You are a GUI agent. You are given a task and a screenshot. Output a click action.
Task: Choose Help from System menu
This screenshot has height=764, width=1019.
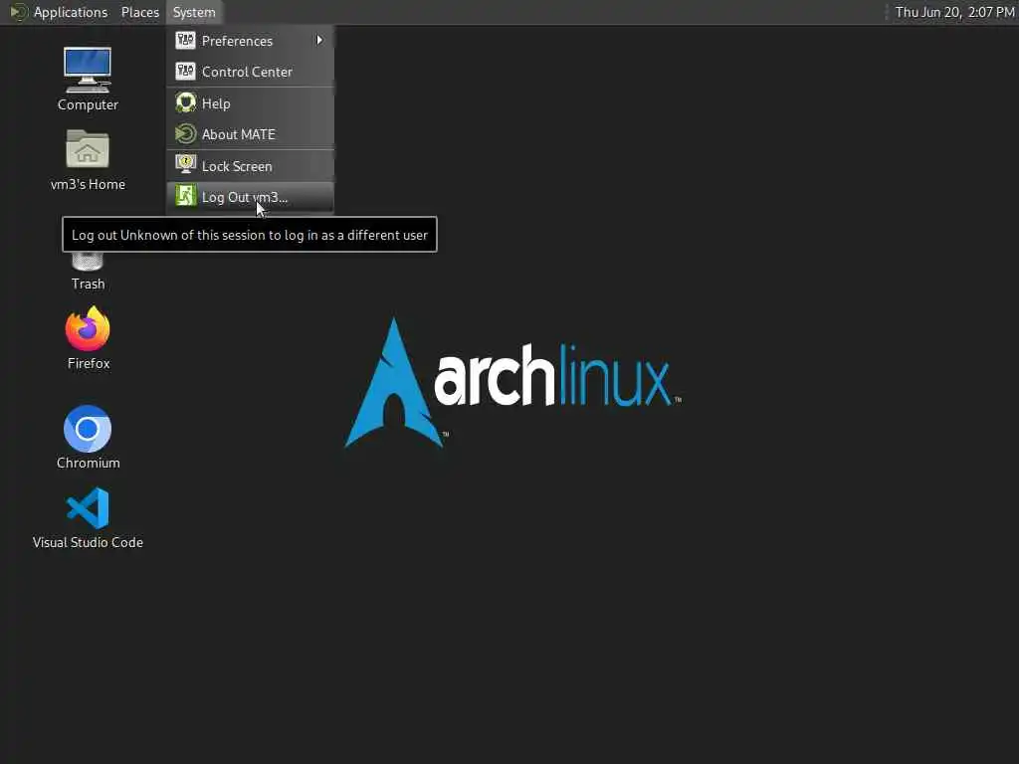(x=250, y=103)
